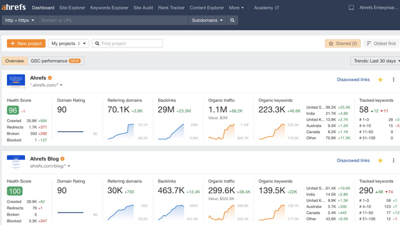Open the Ahrefs project thumbnail
This screenshot has width=400, height=225.
16,81
